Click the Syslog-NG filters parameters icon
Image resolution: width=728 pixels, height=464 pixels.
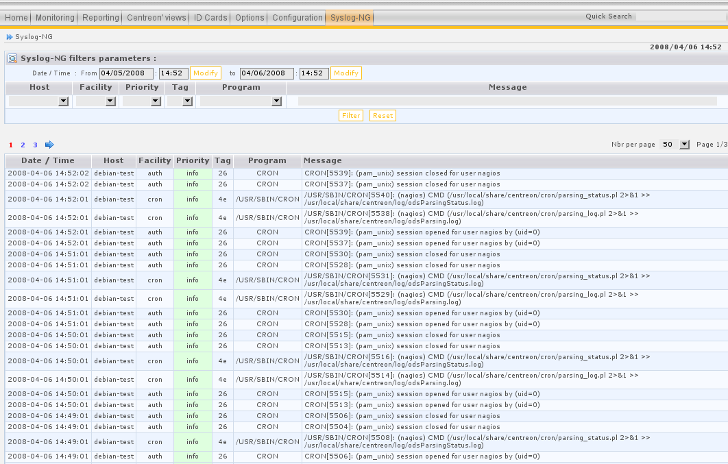coord(12,58)
